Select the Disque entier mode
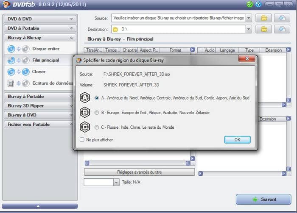This screenshot has height=213, width=297. [x=46, y=49]
